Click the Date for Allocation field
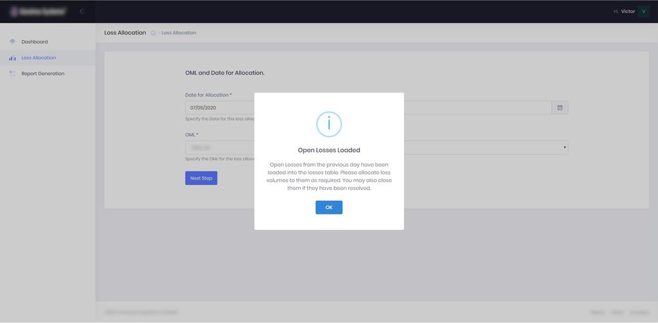 coord(219,108)
